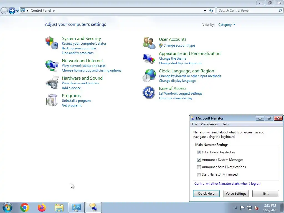Open the Narrator File menu

click(194, 124)
